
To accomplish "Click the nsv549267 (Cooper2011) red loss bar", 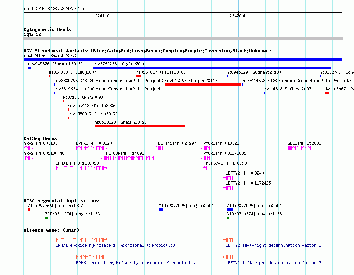I will [203, 85].
